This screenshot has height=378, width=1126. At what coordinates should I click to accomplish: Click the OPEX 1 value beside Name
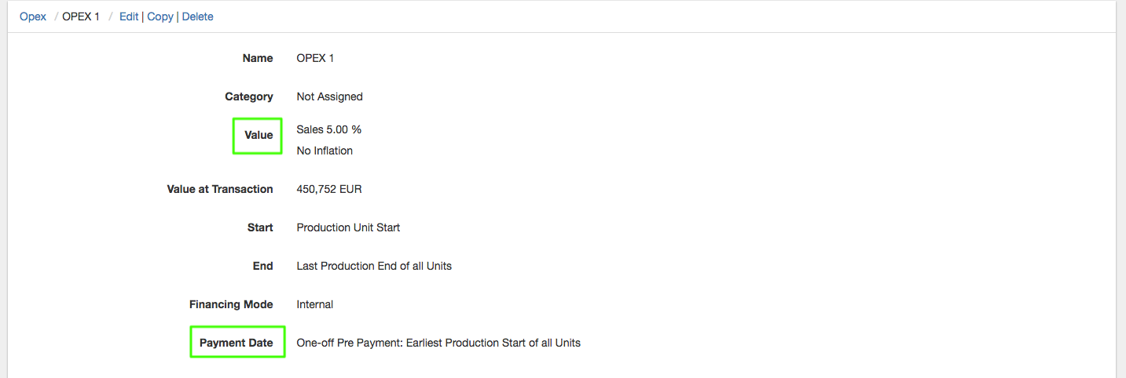(315, 58)
